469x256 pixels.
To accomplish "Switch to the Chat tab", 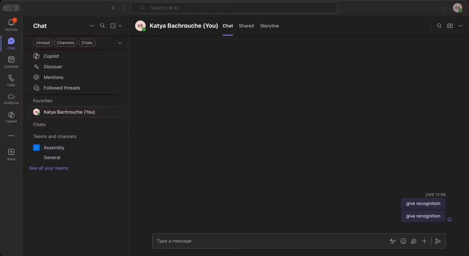I will click(228, 26).
